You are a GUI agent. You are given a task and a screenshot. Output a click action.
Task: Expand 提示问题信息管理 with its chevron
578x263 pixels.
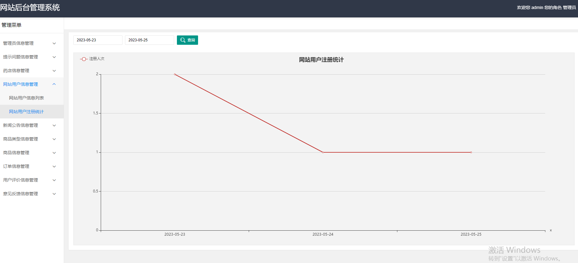point(54,57)
